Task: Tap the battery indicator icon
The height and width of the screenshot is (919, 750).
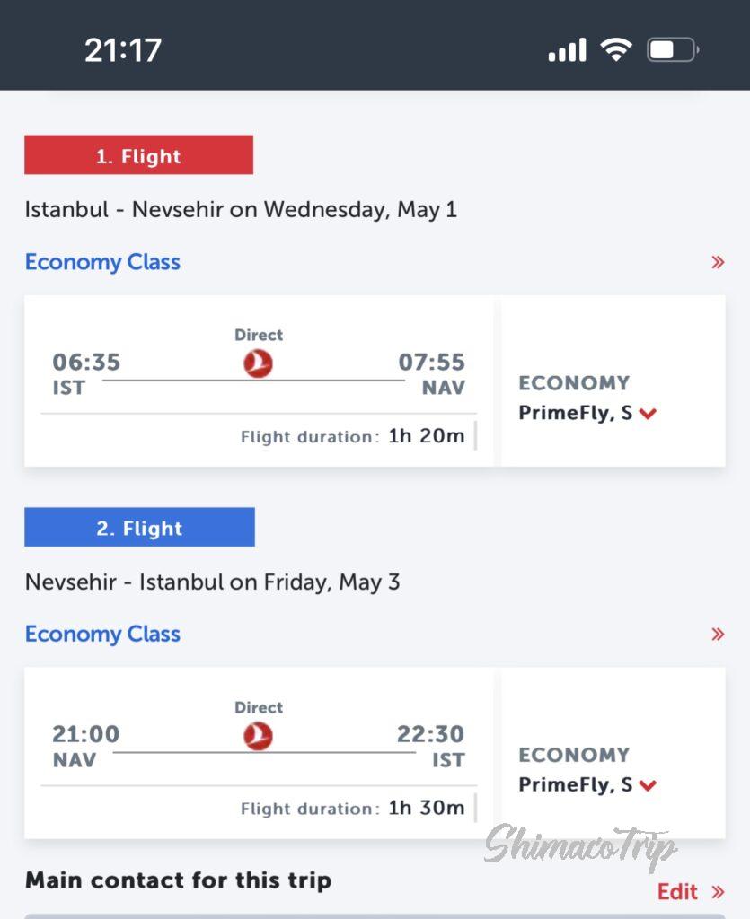Action: pyautogui.click(x=672, y=49)
